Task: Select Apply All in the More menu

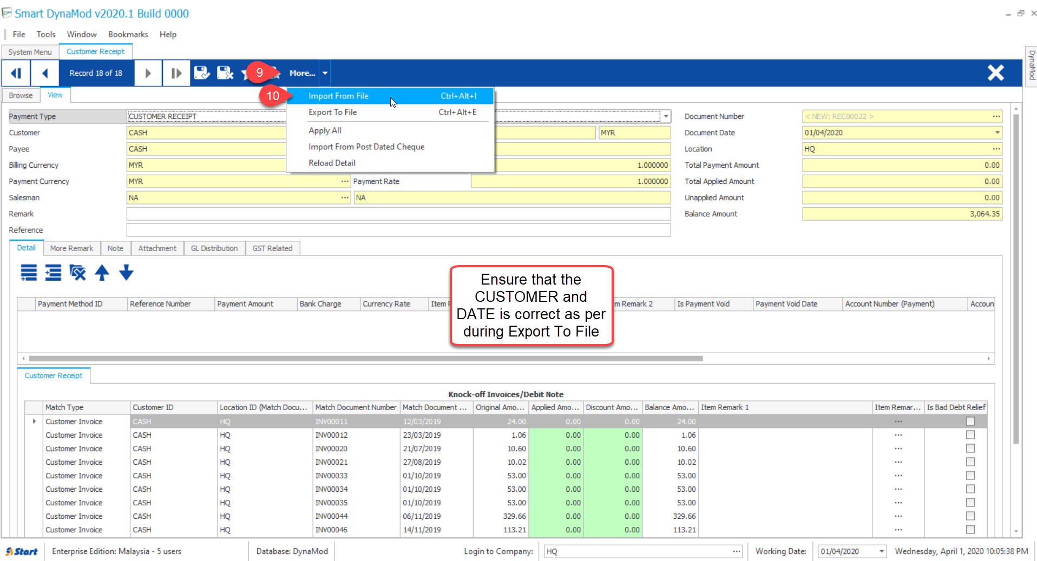Action: 390,130
